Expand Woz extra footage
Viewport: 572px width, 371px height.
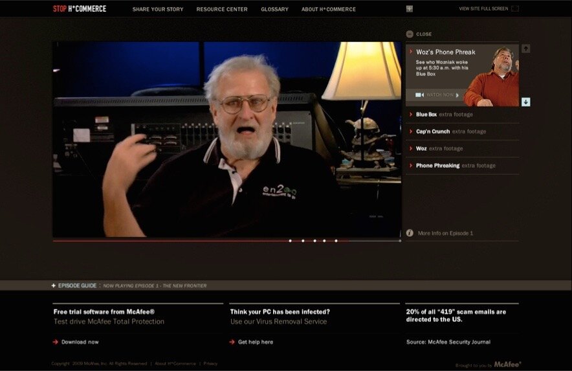pos(462,149)
